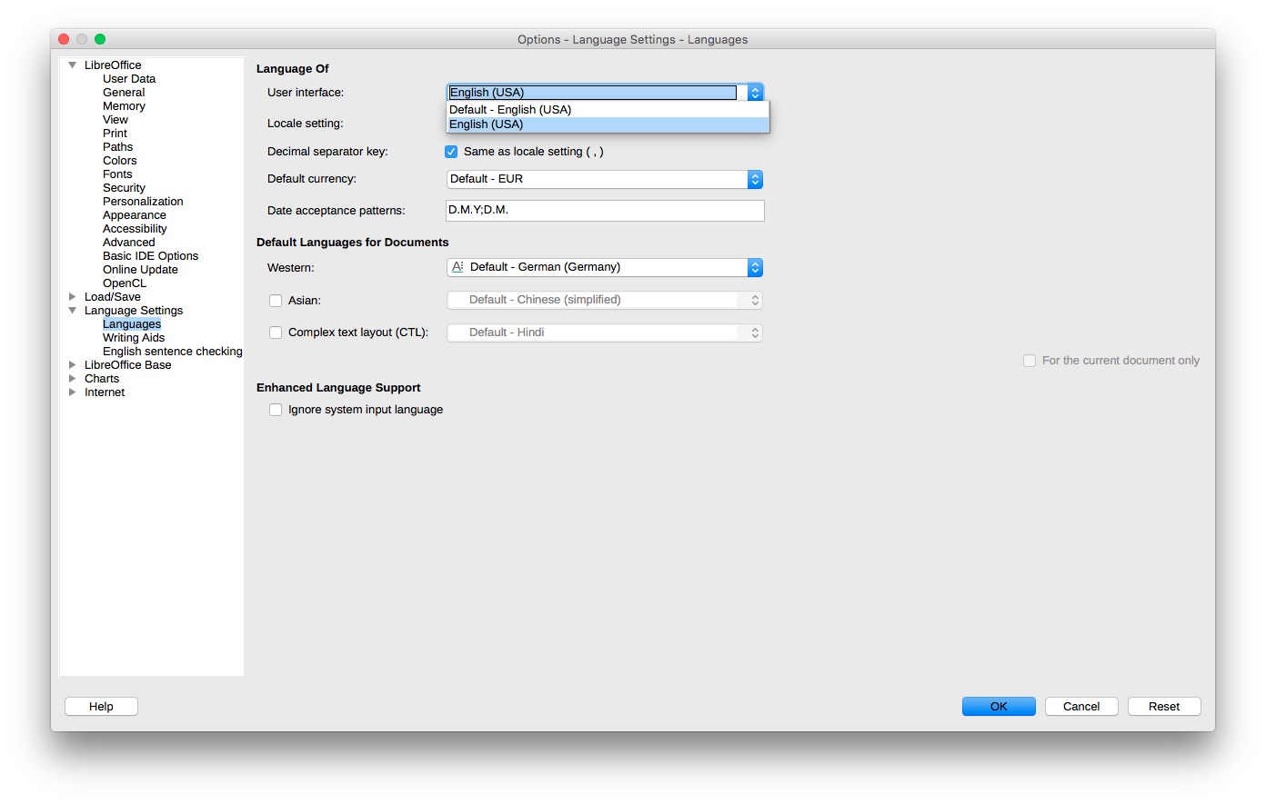Screen dimensions: 1266x804
Task: Open the Fonts options entry
Action: [x=117, y=174]
